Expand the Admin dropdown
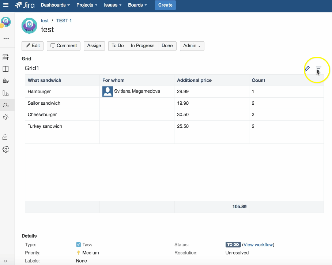 192,46
